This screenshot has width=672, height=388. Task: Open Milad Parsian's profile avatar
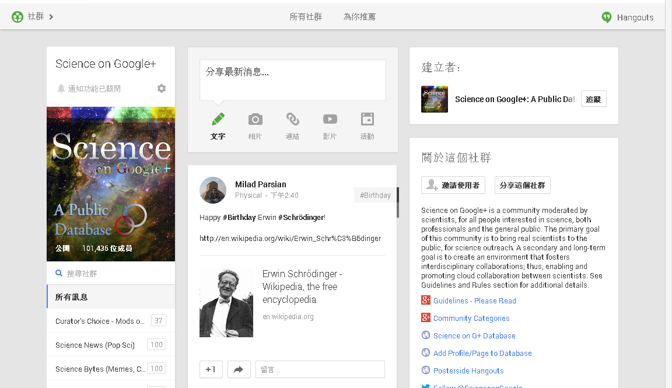point(212,190)
